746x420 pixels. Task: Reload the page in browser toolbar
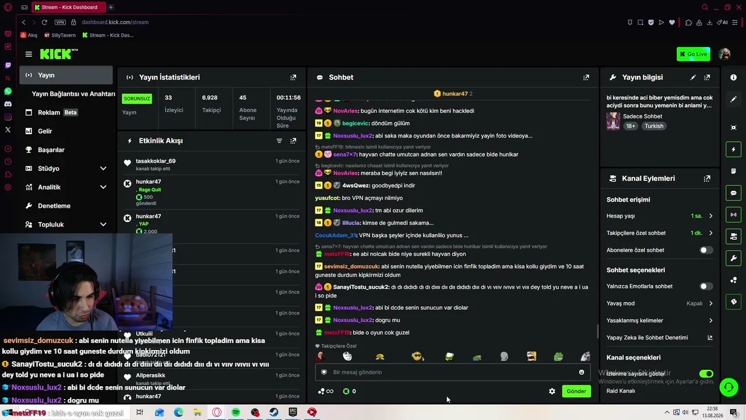click(x=44, y=22)
